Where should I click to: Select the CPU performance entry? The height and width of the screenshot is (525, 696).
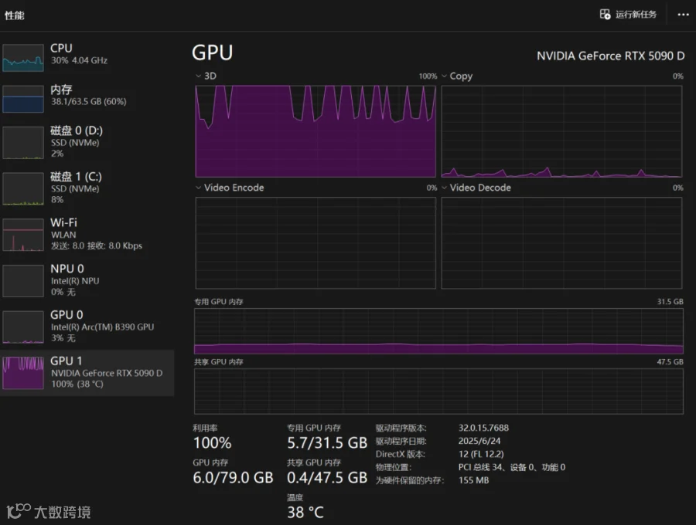[87, 58]
